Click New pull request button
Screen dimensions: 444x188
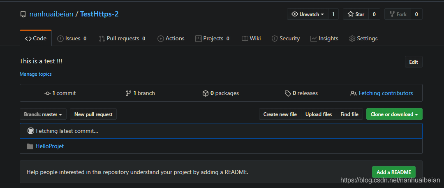click(x=93, y=114)
